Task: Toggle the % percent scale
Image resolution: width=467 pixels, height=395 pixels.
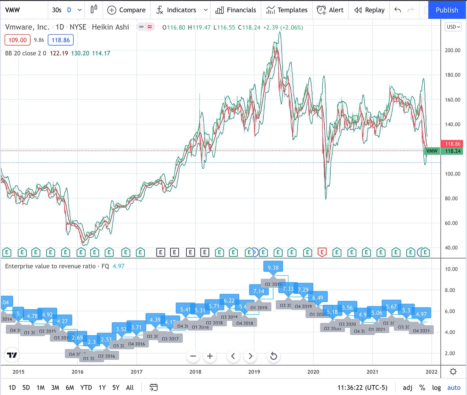Action: 422,388
